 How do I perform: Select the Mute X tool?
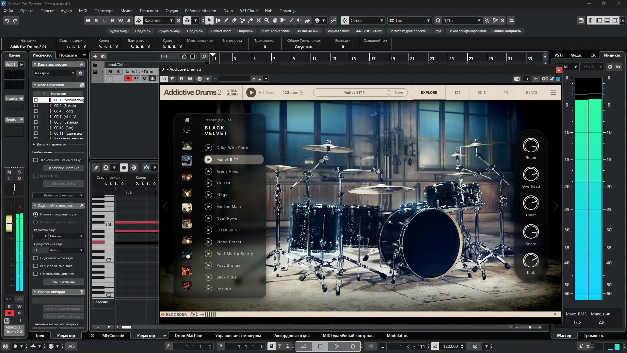tap(259, 20)
